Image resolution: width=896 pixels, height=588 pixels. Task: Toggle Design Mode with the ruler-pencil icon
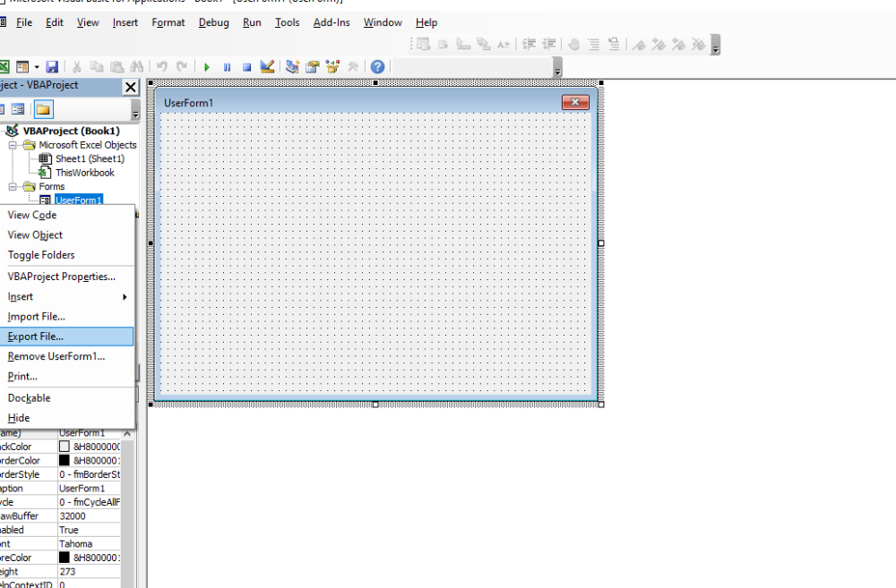(x=267, y=67)
